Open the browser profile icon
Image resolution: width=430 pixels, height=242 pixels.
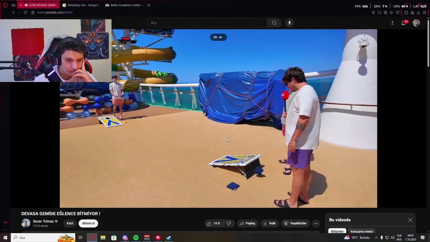[412, 12]
